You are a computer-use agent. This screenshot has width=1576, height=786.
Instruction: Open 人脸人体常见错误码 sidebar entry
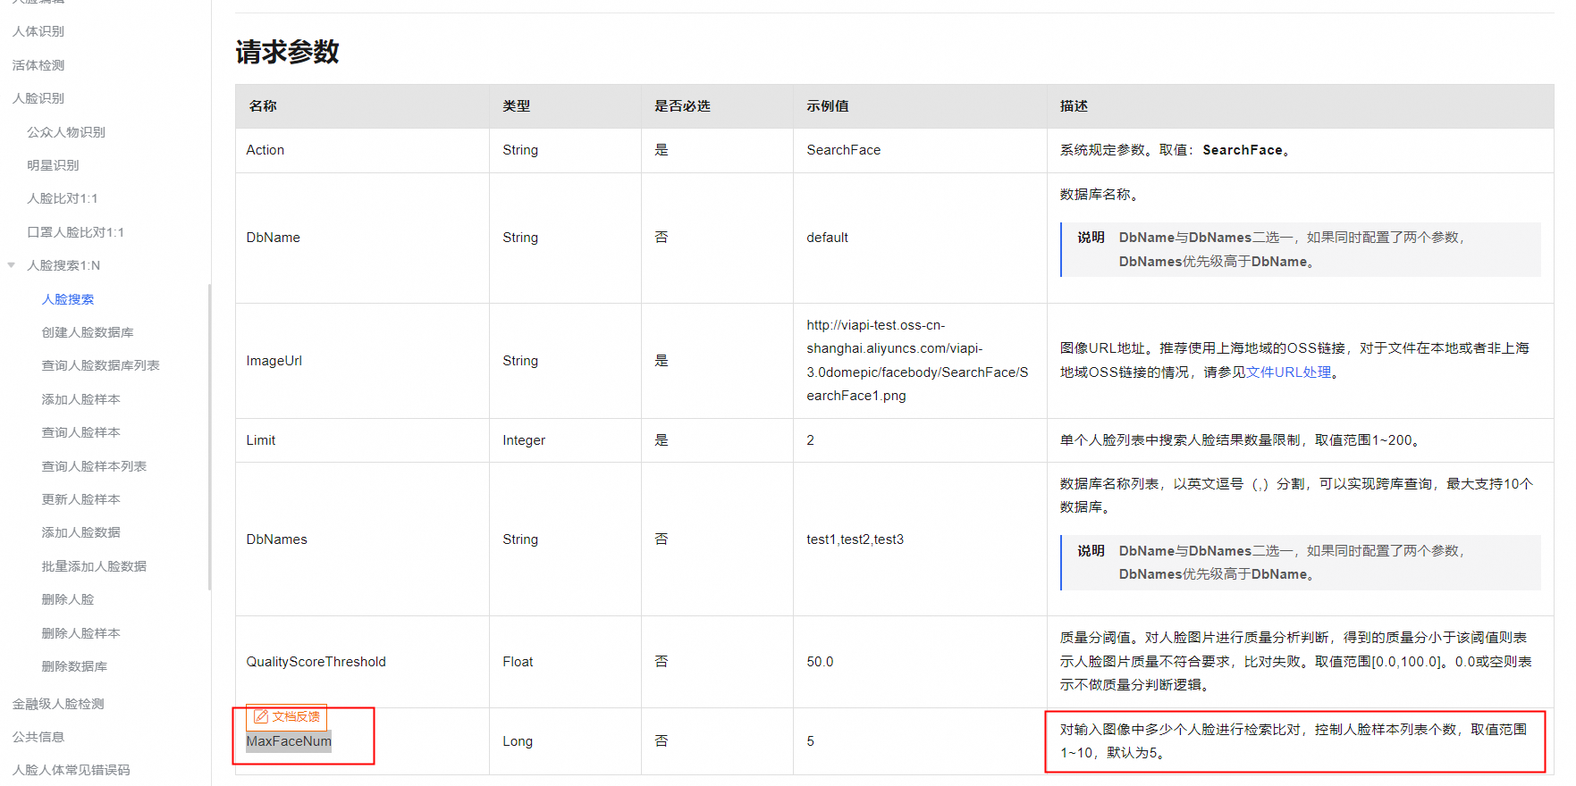tap(71, 770)
